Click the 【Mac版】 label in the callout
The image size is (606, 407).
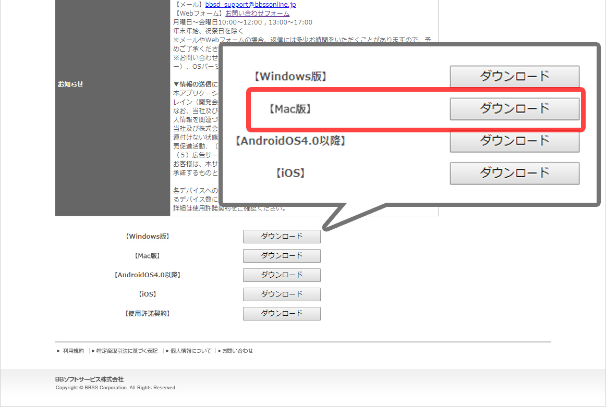point(290,109)
